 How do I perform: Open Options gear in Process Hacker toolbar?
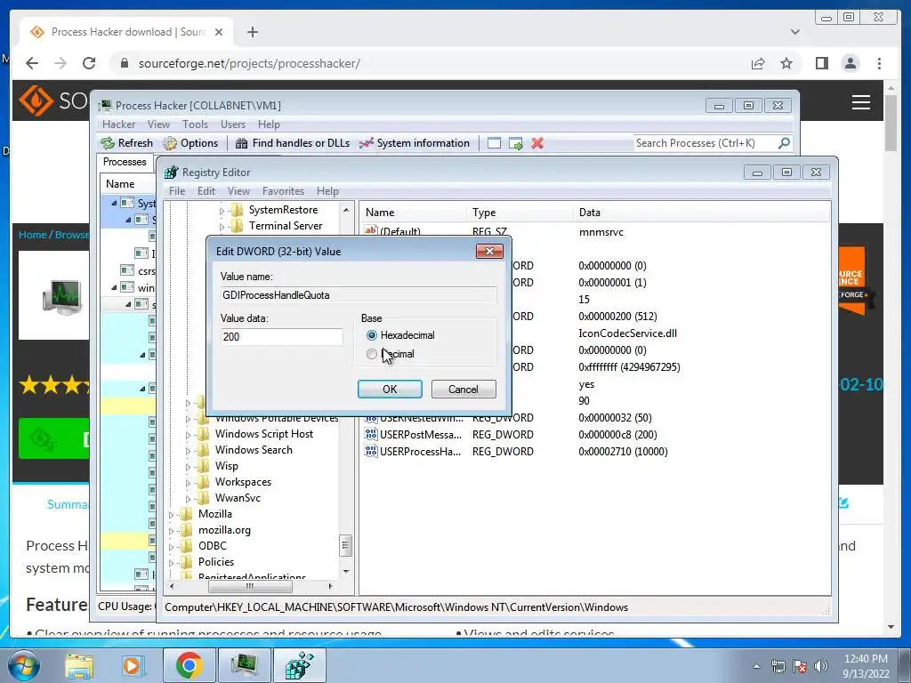coord(170,143)
